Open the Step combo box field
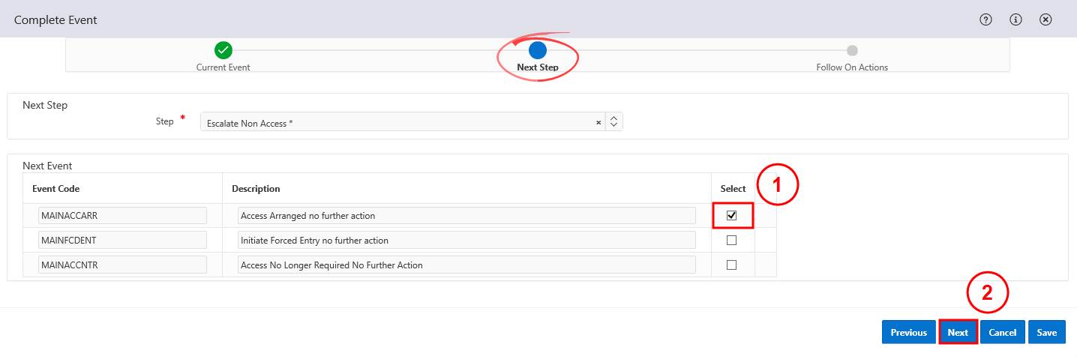This screenshot has width=1077, height=356. pyautogui.click(x=403, y=122)
